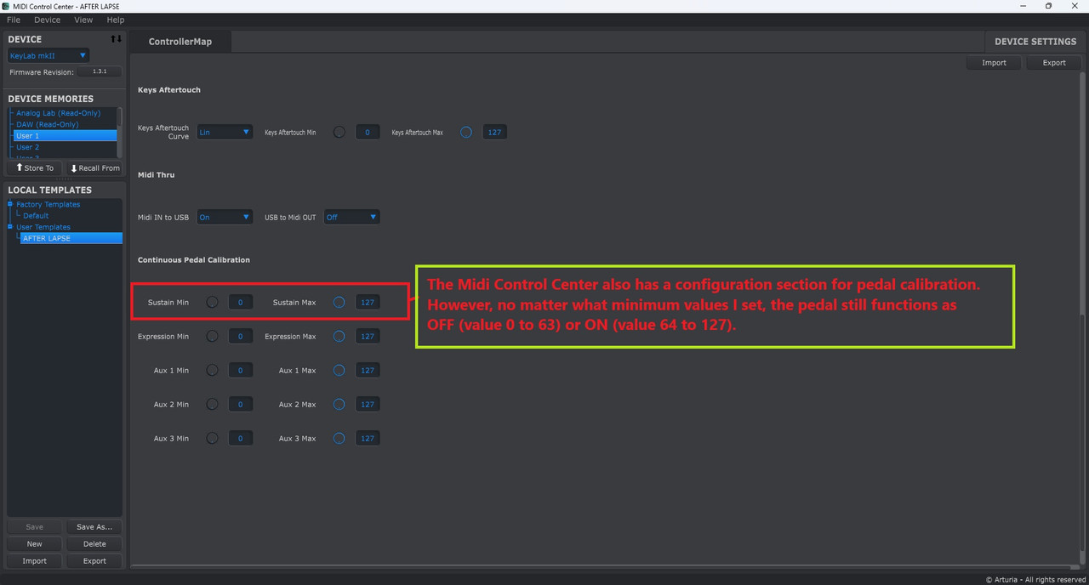Open the Midi IN to USB dropdown
Image resolution: width=1089 pixels, height=585 pixels.
225,217
